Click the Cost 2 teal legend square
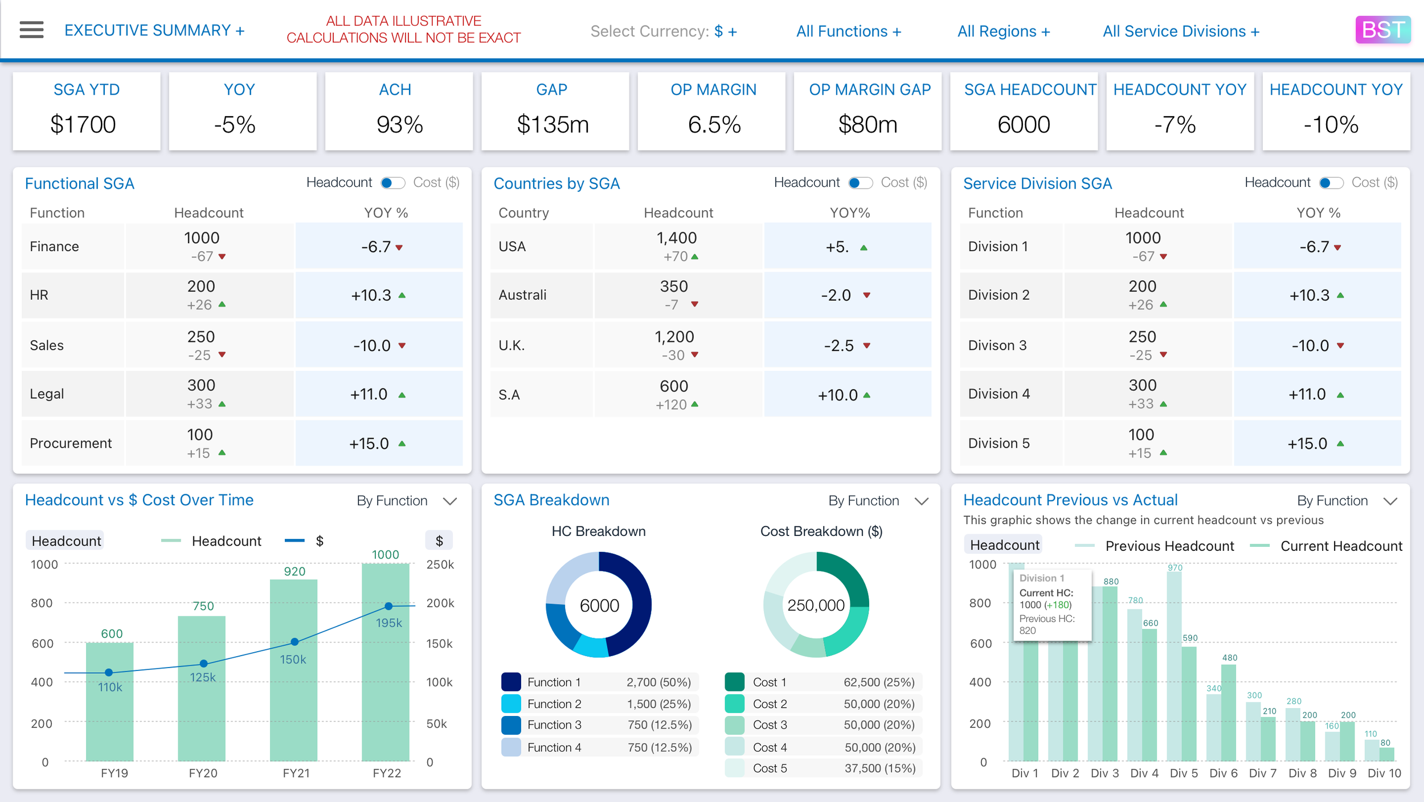 tap(734, 703)
